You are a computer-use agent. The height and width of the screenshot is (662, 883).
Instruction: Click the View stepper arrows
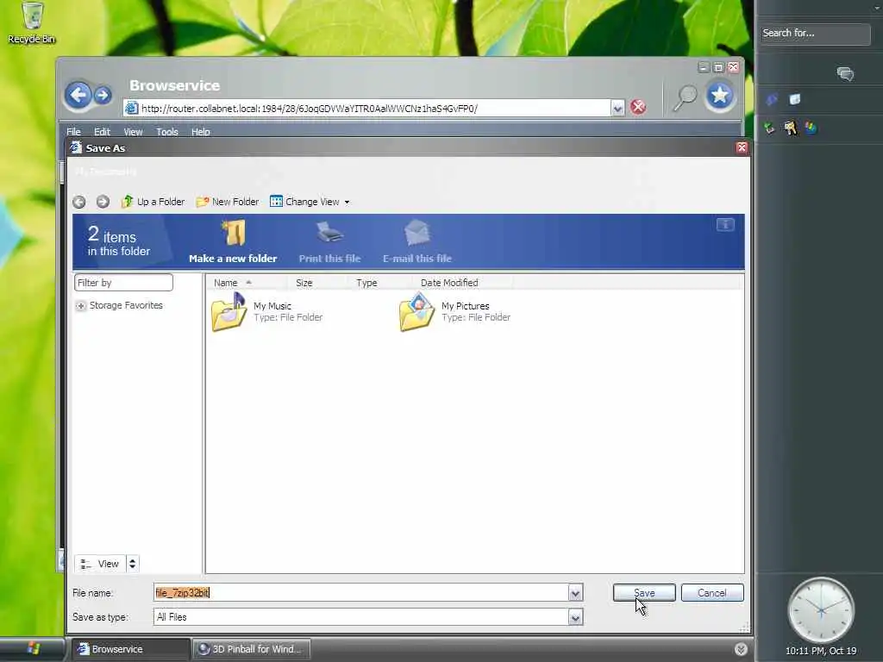click(132, 564)
